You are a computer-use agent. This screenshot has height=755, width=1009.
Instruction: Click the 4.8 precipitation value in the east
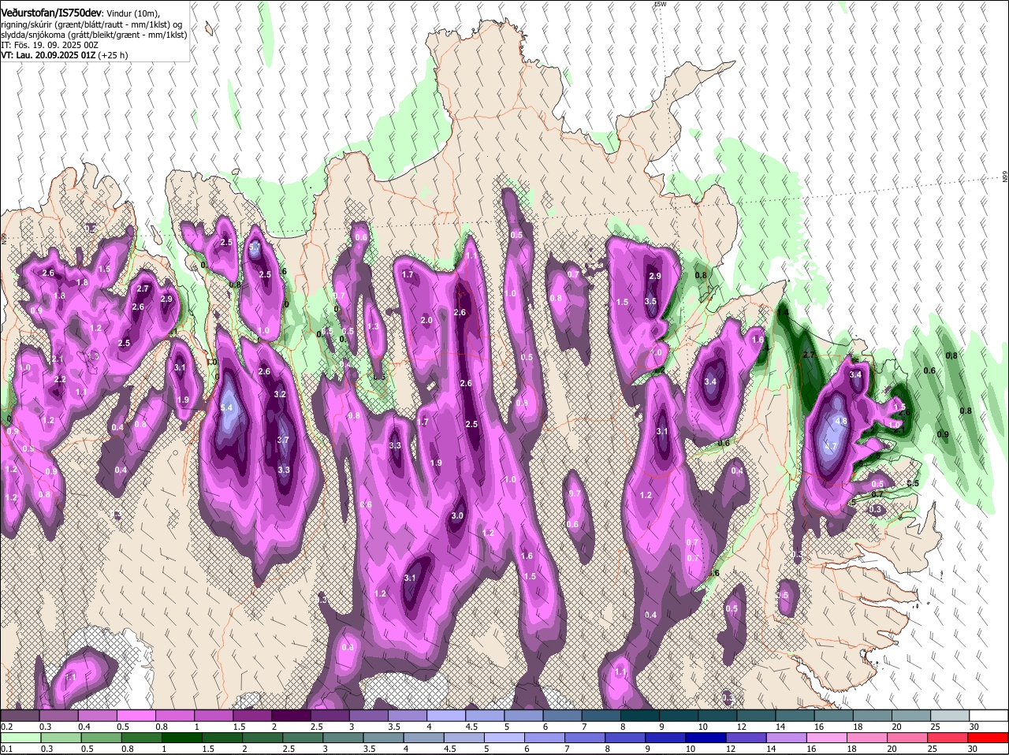pos(841,421)
